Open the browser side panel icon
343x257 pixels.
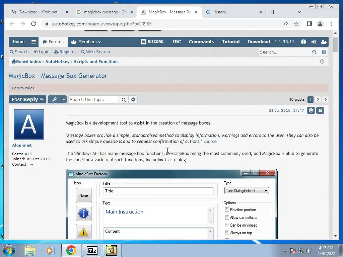tap(309, 24)
